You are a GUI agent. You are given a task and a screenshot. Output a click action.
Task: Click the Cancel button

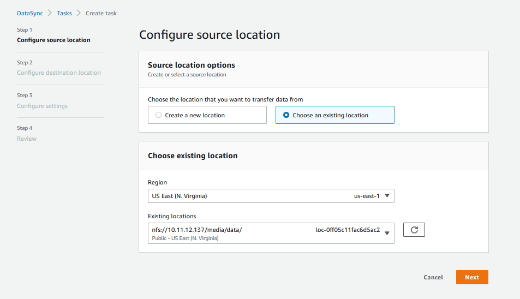(433, 277)
